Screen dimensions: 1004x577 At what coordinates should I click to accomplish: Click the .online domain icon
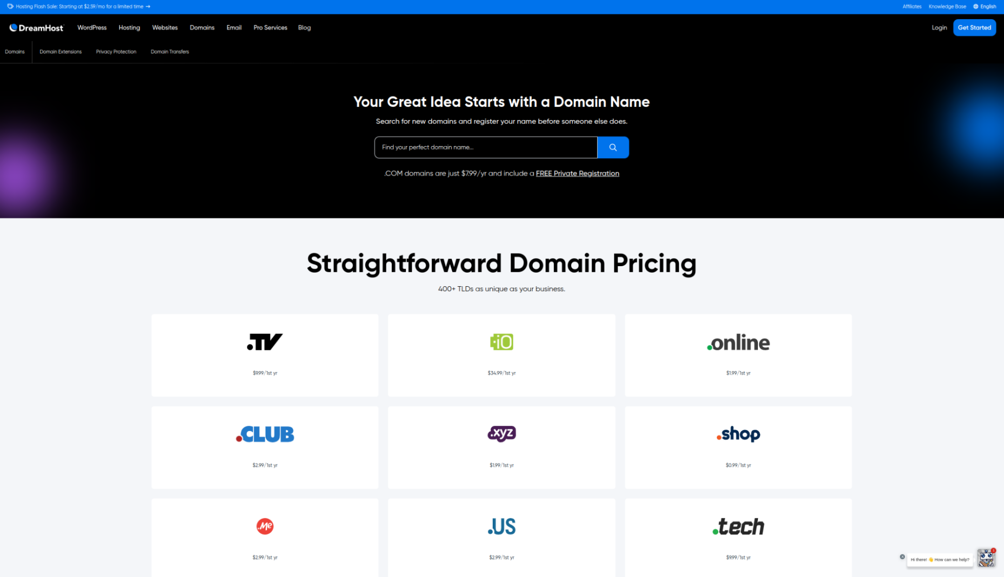tap(737, 343)
